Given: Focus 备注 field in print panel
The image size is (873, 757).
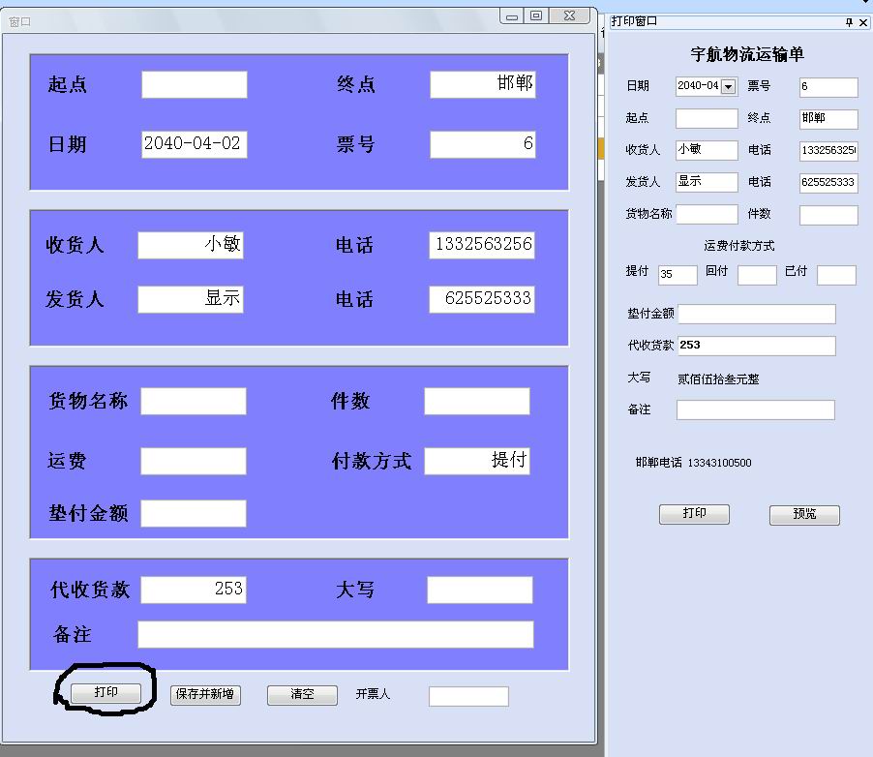Looking at the screenshot, I should (756, 409).
